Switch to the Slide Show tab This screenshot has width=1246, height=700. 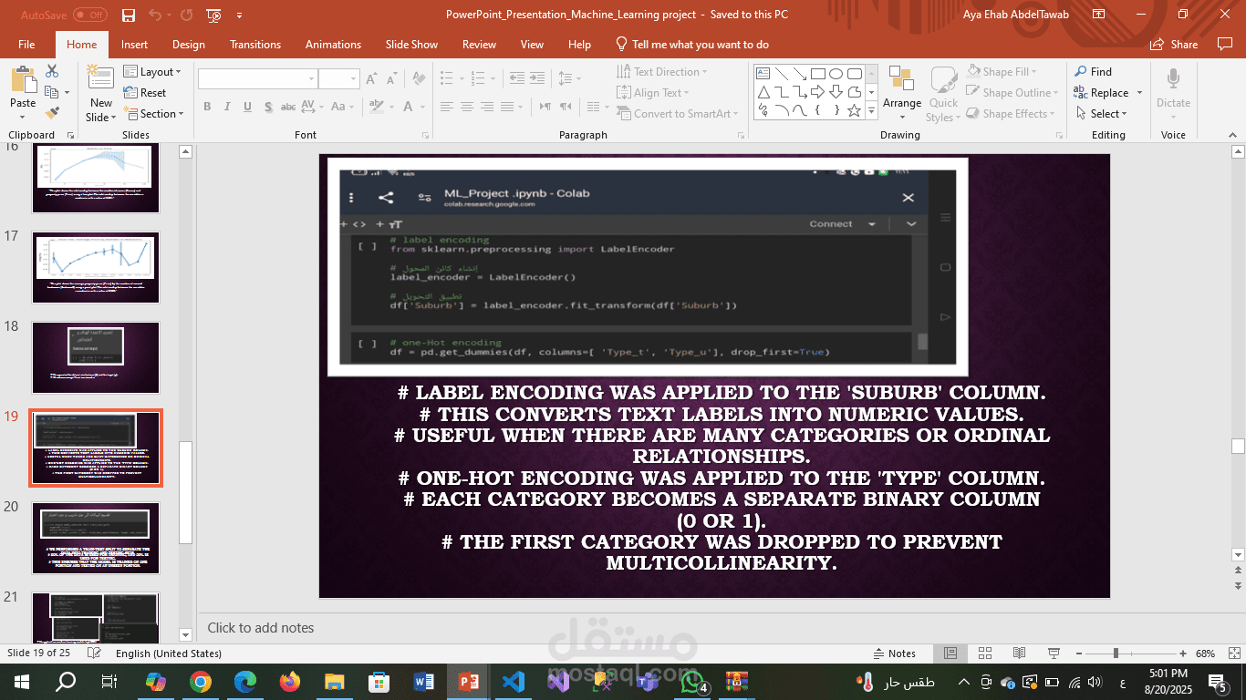pyautogui.click(x=411, y=44)
